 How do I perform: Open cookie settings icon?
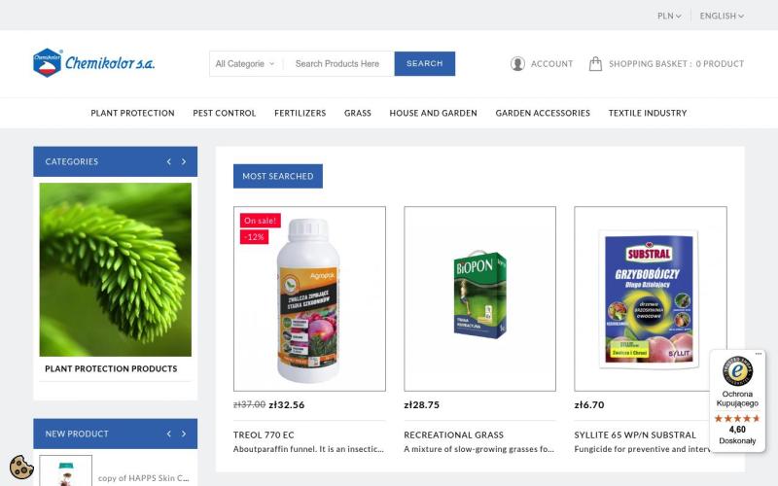21,467
